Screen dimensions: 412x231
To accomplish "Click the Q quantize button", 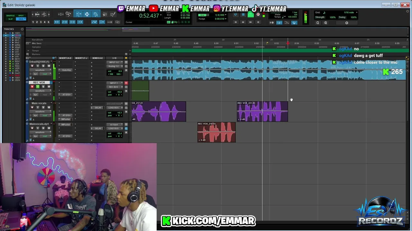I will (318, 23).
